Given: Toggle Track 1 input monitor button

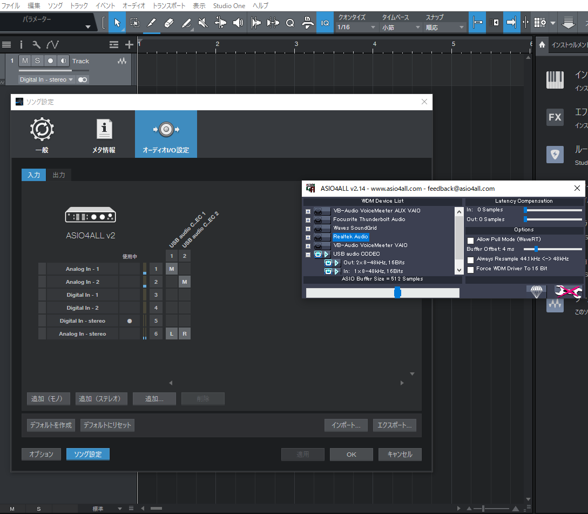Looking at the screenshot, I should [63, 61].
